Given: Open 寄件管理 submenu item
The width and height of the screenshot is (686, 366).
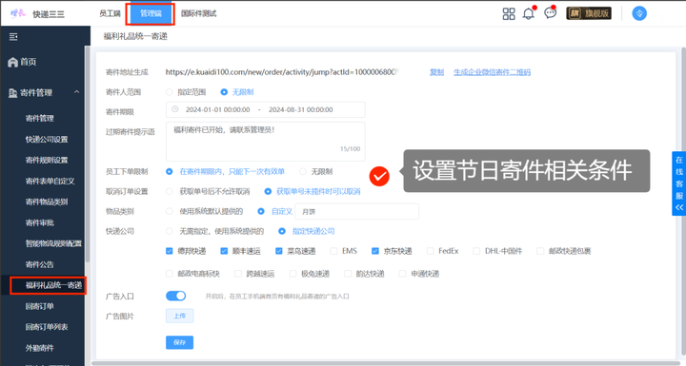Looking at the screenshot, I should [40, 119].
